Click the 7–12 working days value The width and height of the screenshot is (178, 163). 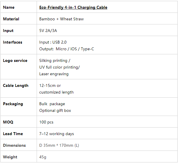click(56, 134)
